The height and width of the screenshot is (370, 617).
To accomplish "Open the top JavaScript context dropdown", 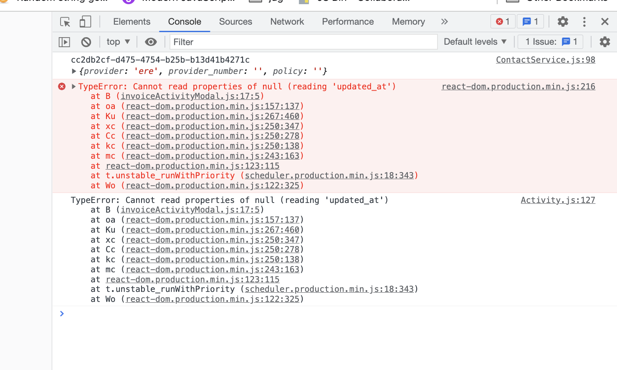I will [x=118, y=42].
